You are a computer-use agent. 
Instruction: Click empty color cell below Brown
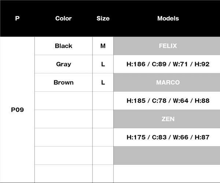pos(63,100)
